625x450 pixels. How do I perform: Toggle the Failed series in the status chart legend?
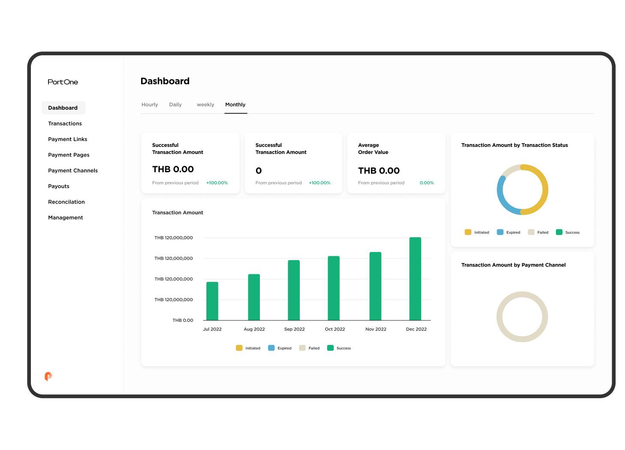coord(531,232)
